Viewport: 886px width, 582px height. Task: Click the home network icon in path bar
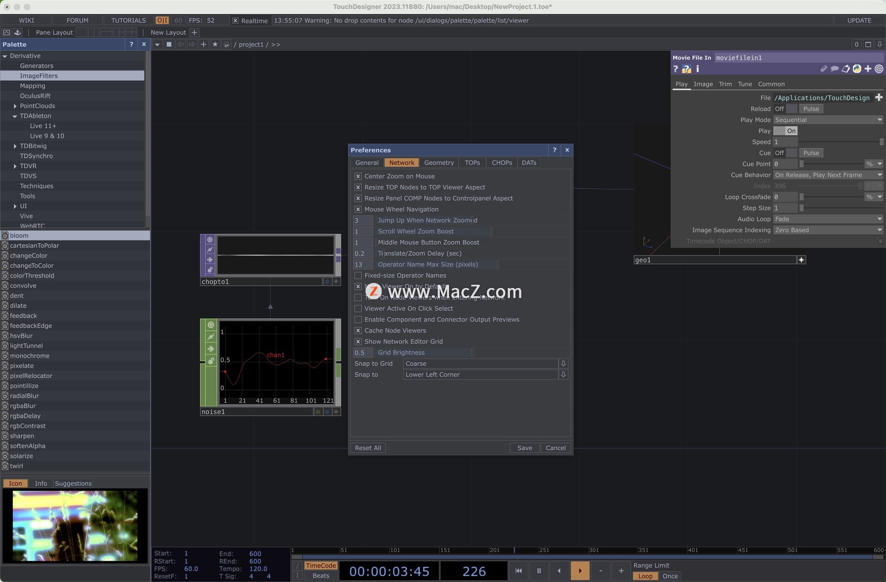(x=226, y=45)
